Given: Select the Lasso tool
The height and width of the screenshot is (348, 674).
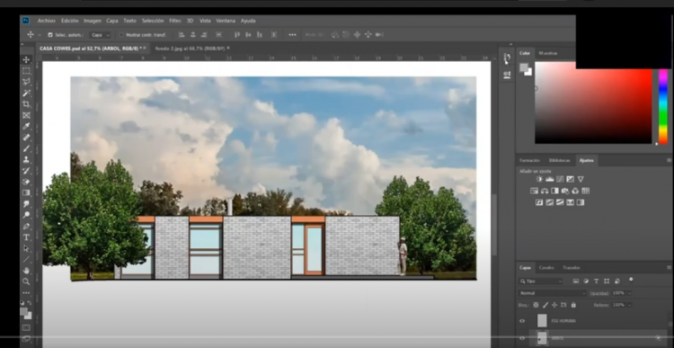Looking at the screenshot, I should (x=26, y=82).
